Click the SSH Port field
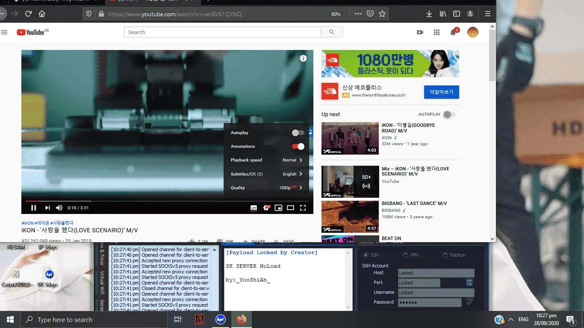 point(419,283)
